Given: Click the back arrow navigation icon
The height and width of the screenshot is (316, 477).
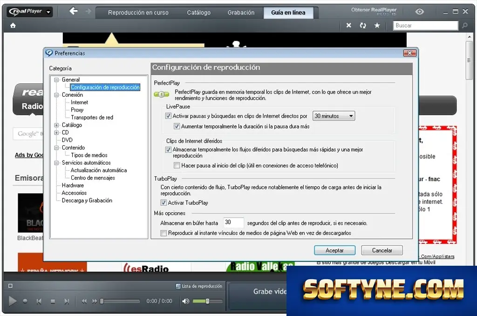Looking at the screenshot, I should (73, 12).
